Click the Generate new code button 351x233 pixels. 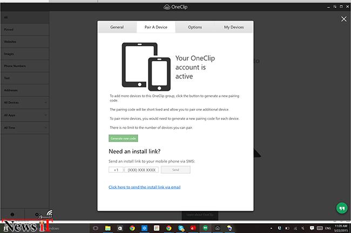click(x=123, y=138)
